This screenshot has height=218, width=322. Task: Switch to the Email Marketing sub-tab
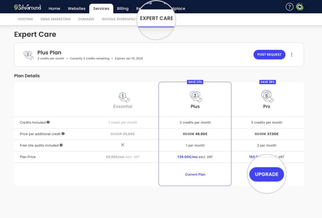coord(55,19)
